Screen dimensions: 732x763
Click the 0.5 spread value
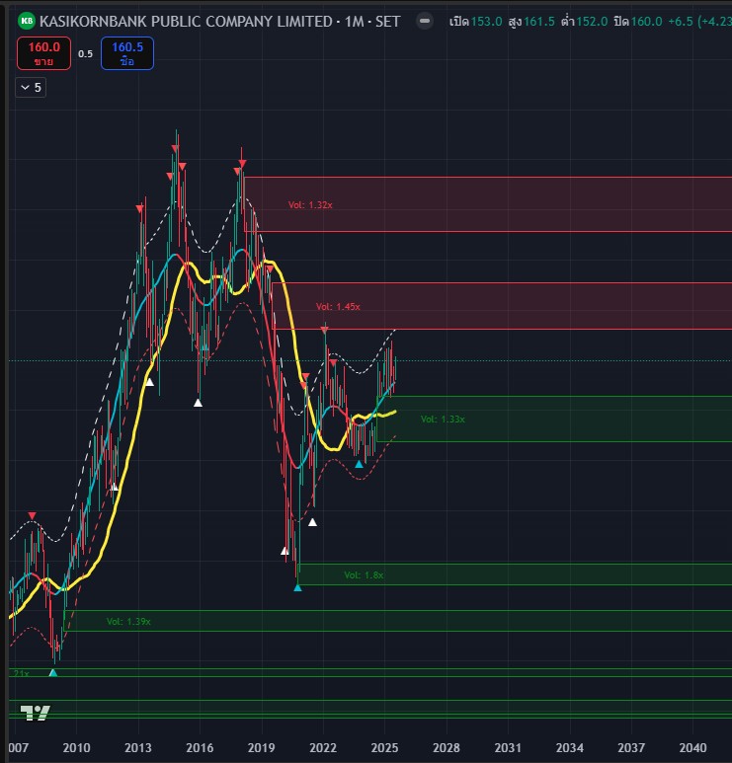click(85, 54)
